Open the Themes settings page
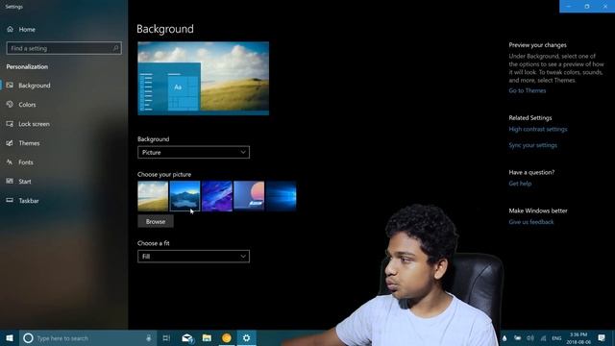 coord(29,143)
